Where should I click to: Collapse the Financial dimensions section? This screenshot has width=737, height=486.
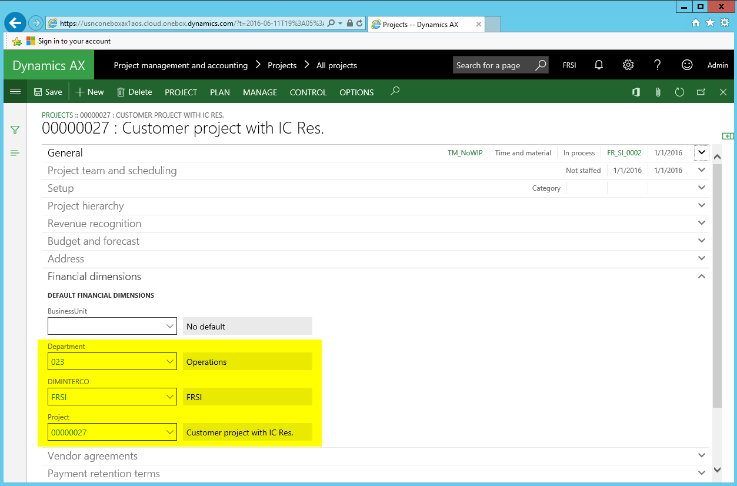tap(701, 277)
